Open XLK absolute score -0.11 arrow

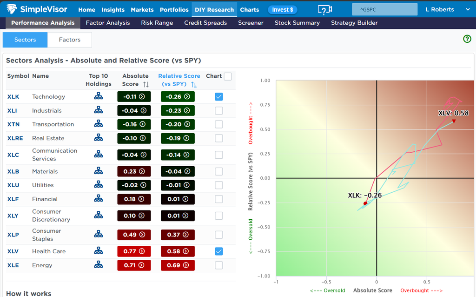click(142, 97)
